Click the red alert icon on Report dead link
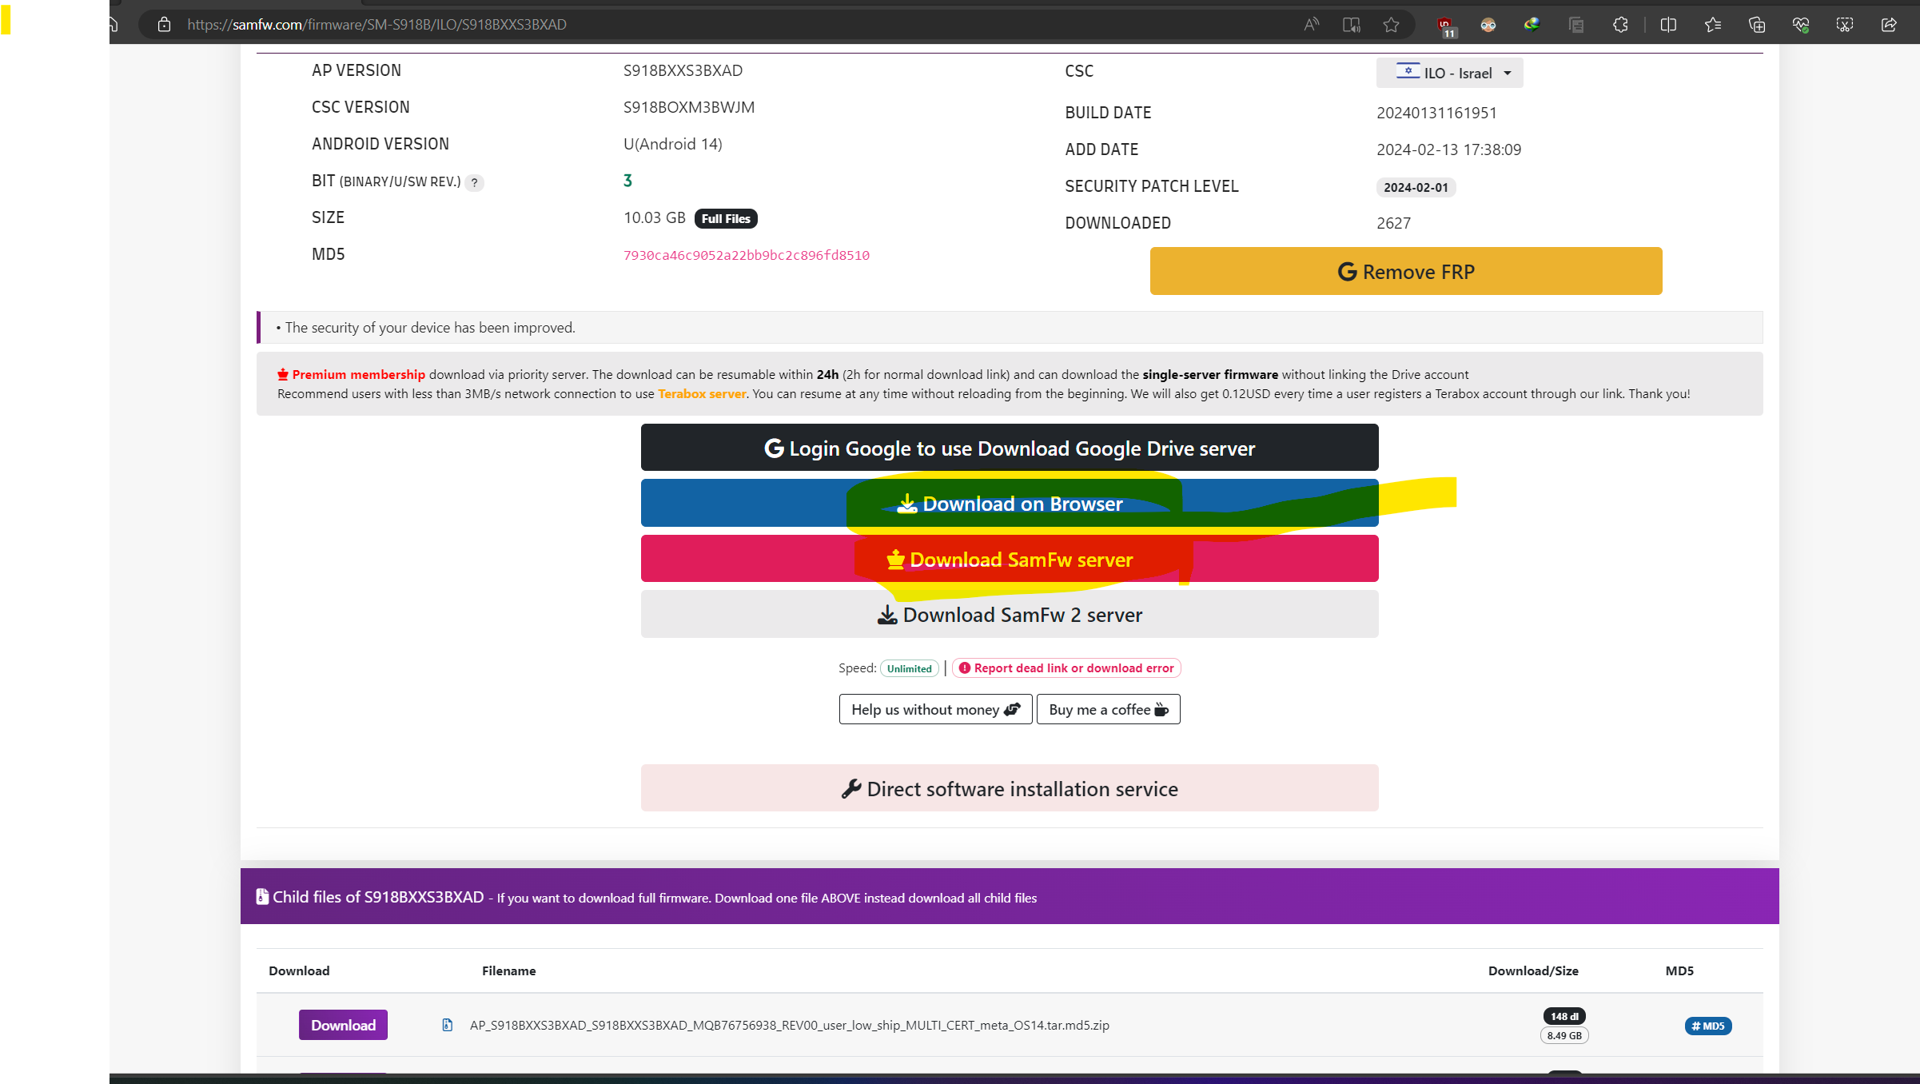This screenshot has height=1084, width=1920. click(x=965, y=668)
